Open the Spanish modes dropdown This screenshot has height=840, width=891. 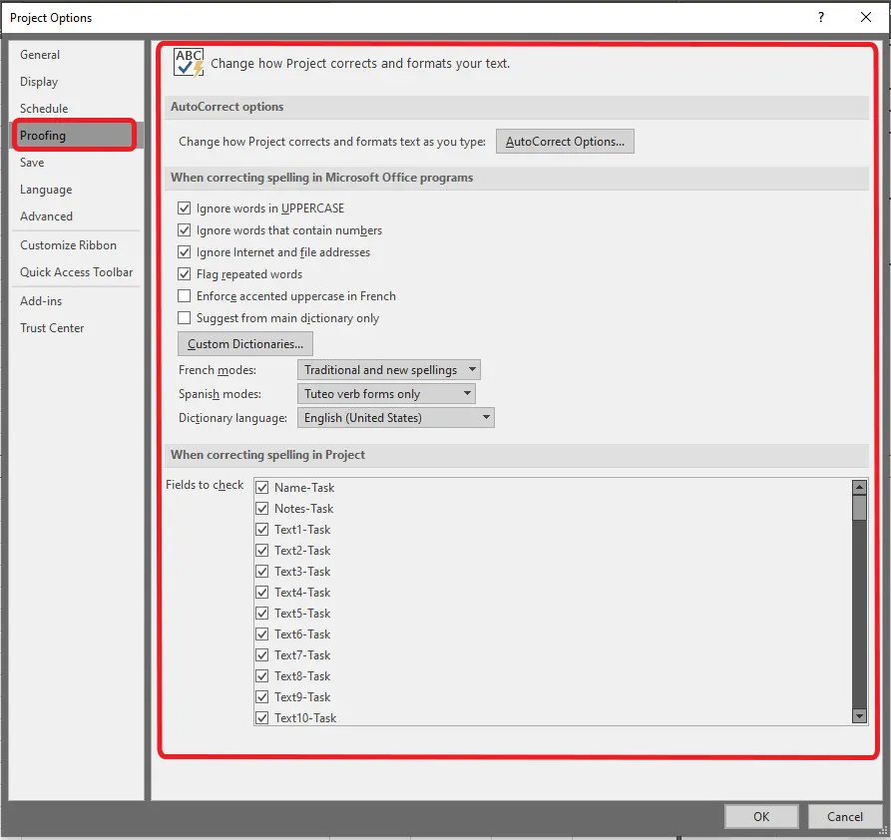pos(386,393)
